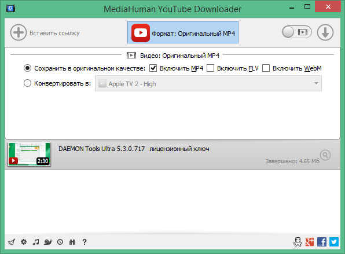This screenshot has height=254, width=345.
Task: Click the music note icon
Action: point(36,242)
